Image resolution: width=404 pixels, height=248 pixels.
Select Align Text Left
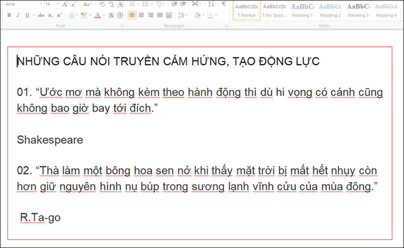132,15
